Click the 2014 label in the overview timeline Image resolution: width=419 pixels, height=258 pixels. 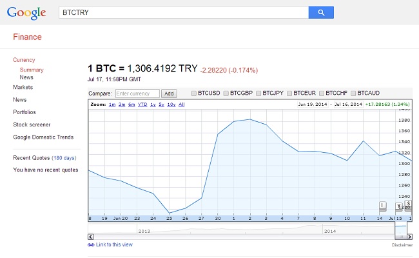click(x=330, y=231)
